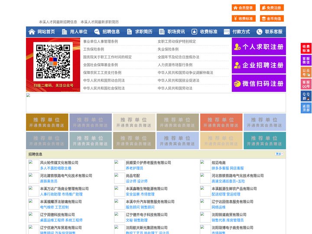The image size is (312, 234).
Task: Open 网站首页 menu item
Action: [46, 32]
